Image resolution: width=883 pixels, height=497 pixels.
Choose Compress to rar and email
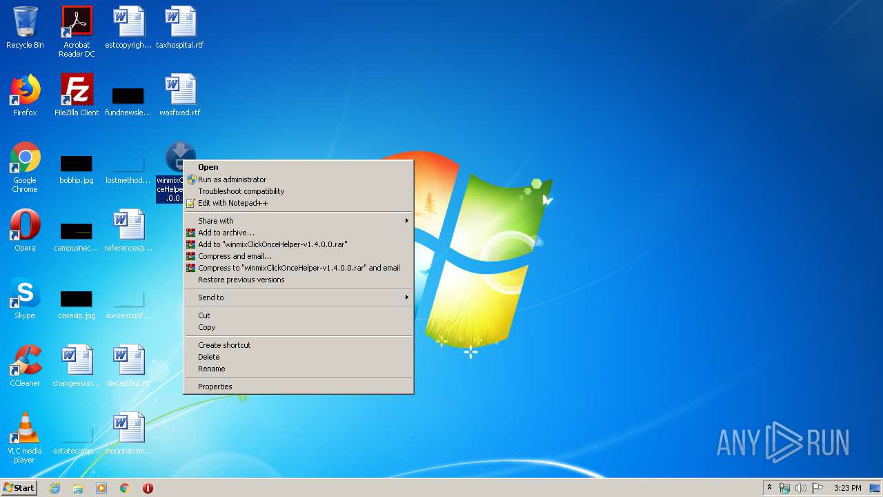click(299, 268)
